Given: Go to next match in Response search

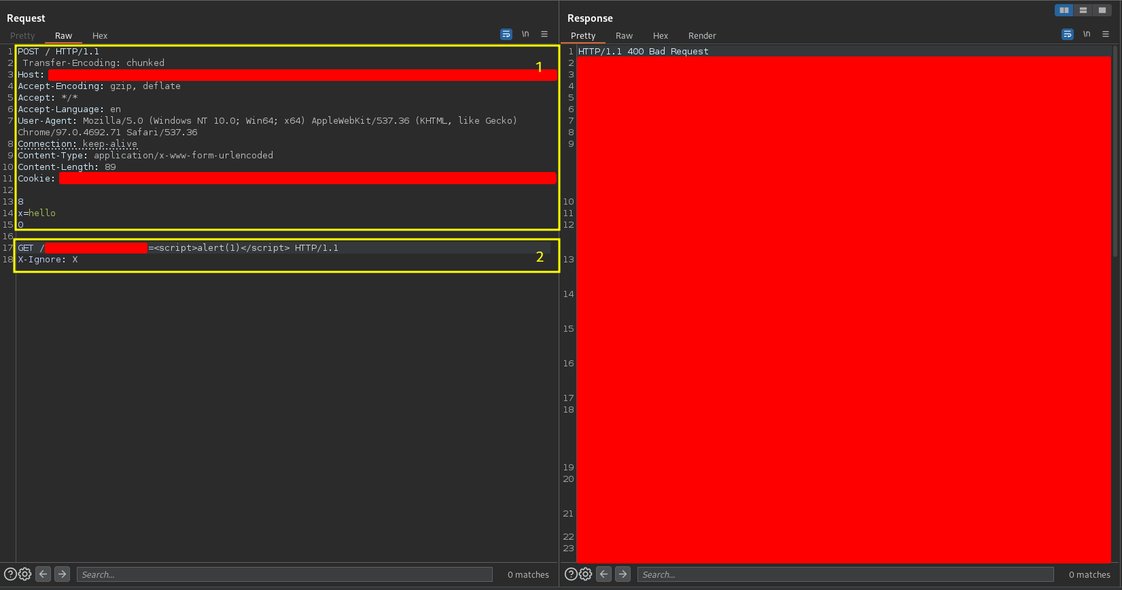Looking at the screenshot, I should tap(623, 574).
